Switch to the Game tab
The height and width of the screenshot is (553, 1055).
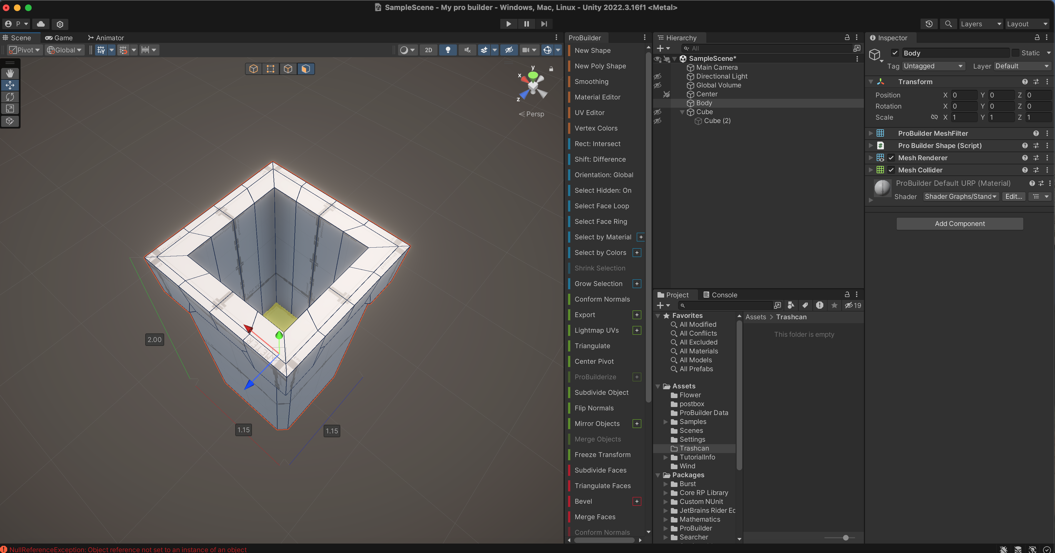point(59,38)
